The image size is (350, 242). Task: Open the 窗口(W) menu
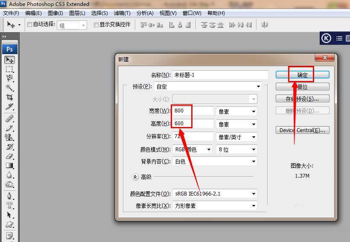tap(192, 13)
